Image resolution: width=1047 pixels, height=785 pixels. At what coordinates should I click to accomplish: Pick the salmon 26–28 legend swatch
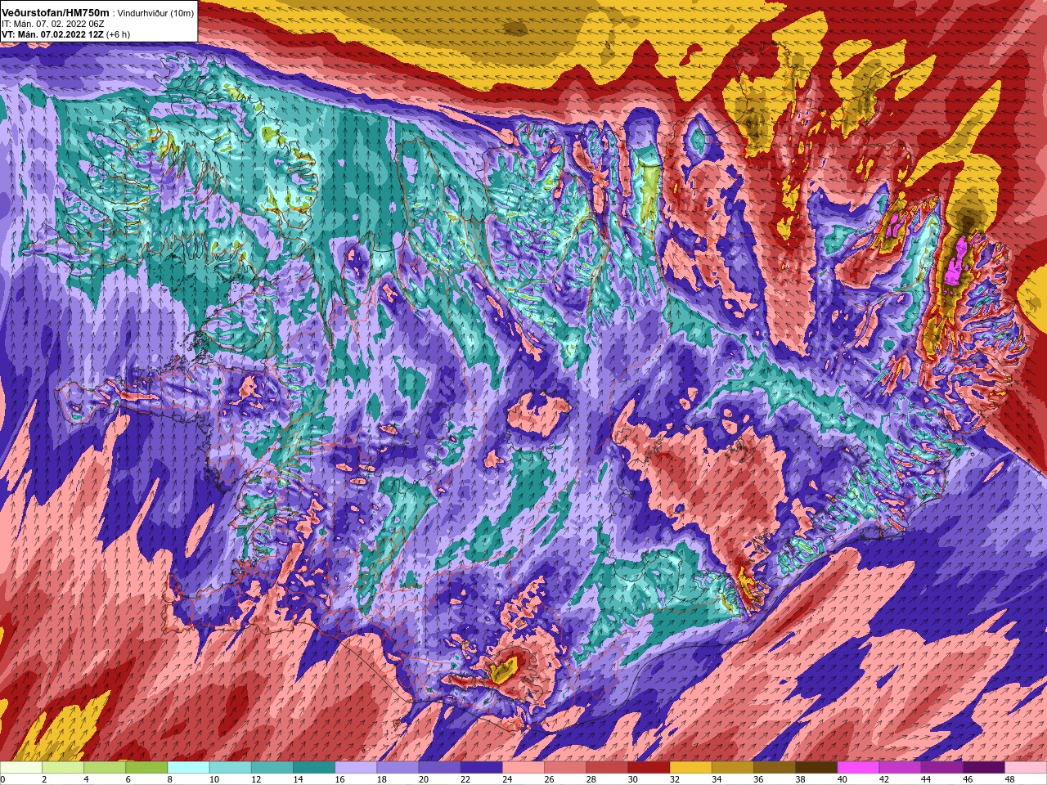coord(564,768)
